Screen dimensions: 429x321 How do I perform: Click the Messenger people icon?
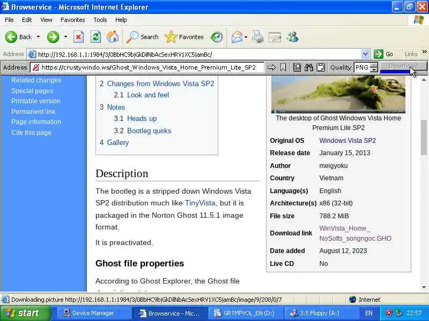click(x=292, y=37)
